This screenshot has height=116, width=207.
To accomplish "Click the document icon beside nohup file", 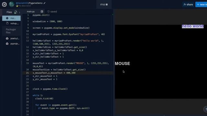I will coord(7,23).
